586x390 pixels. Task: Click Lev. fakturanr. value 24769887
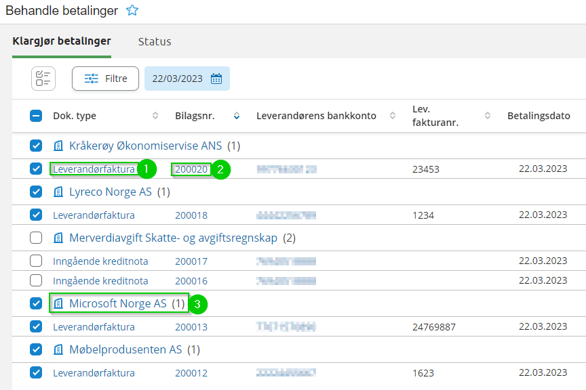pos(434,327)
